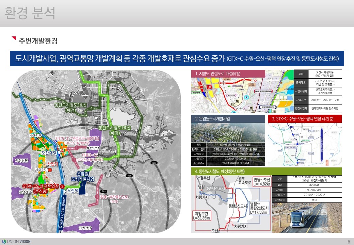Click the UNION VISION logo in footer
354x245 pixels.
click(16, 241)
